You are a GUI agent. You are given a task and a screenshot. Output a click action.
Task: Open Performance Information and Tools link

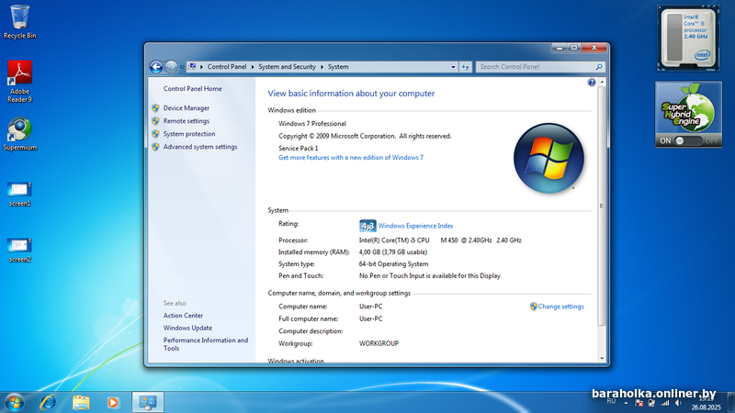(x=205, y=344)
